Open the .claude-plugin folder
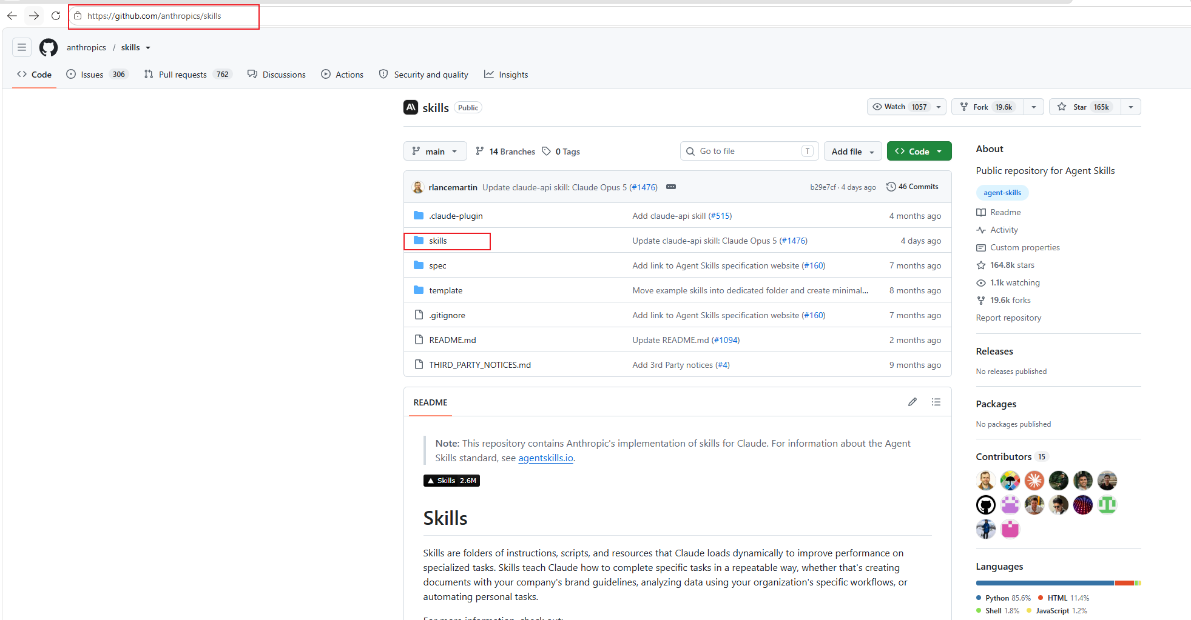The height and width of the screenshot is (620, 1191). pyautogui.click(x=456, y=216)
